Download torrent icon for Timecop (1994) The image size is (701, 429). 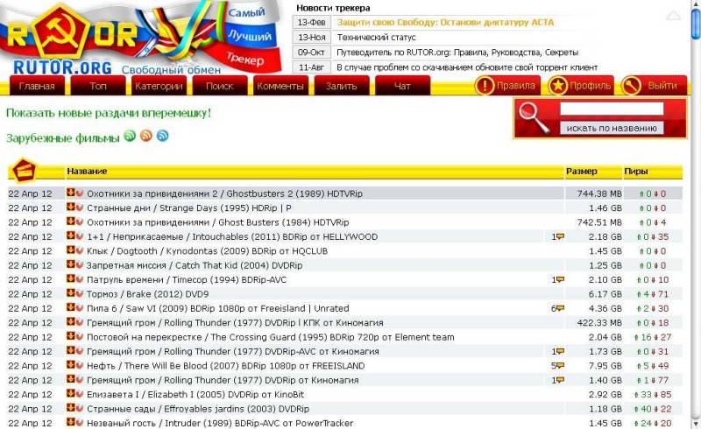[x=70, y=278]
